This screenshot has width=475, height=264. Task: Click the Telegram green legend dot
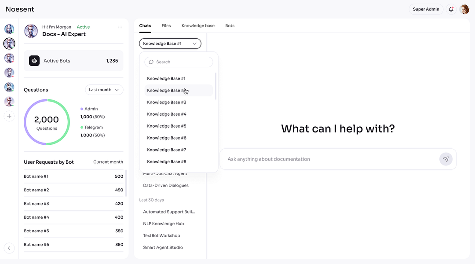tap(82, 127)
